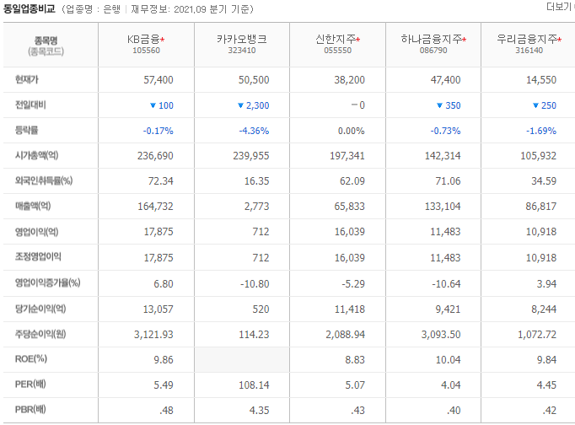The image size is (575, 425).
Task: Click the -5.29 growth rate value
Action: click(353, 284)
